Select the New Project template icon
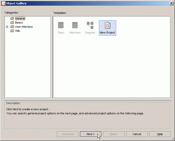This screenshot has height=141, width=175. pos(107,25)
